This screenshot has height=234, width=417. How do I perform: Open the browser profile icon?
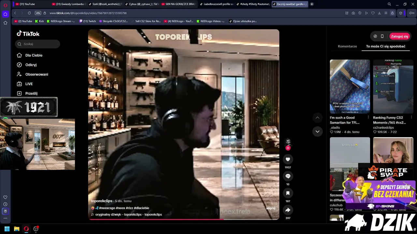coord(392,13)
